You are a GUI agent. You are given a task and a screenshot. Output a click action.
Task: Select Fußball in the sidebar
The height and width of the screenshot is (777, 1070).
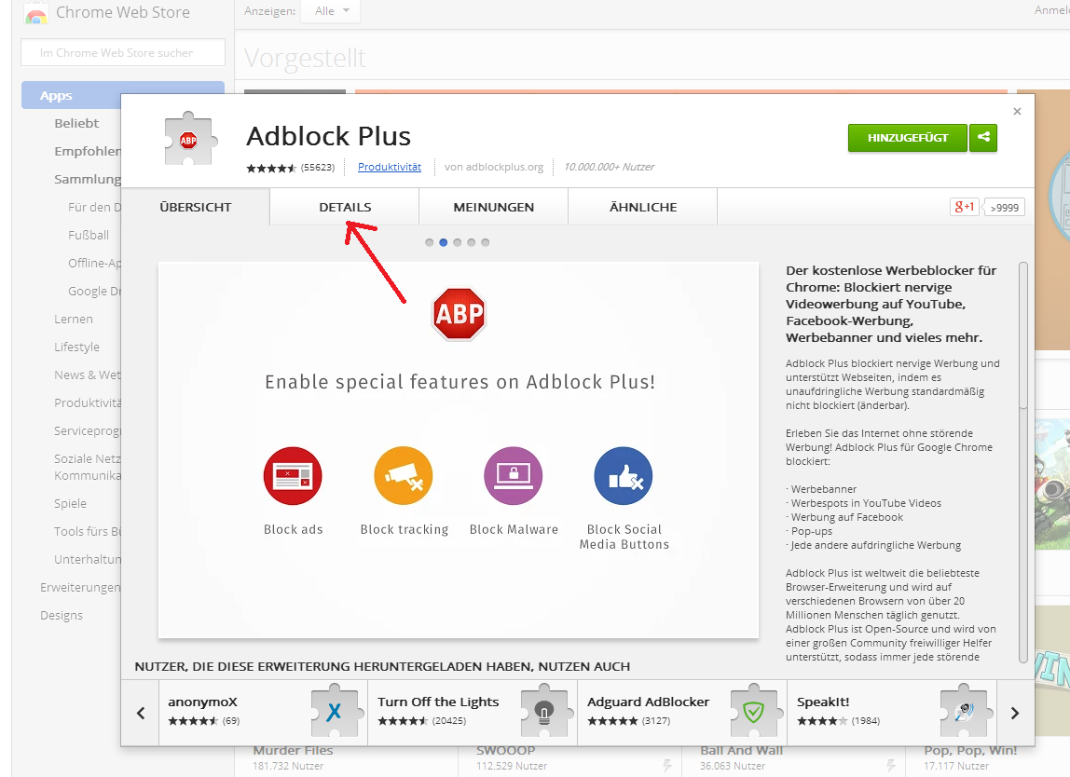coord(88,235)
